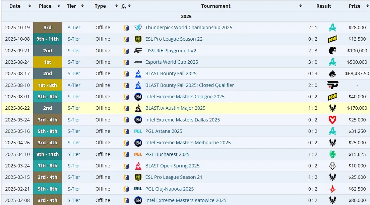370x205 pixels.
Task: Click the $170,000 prize value
Action: (x=357, y=108)
